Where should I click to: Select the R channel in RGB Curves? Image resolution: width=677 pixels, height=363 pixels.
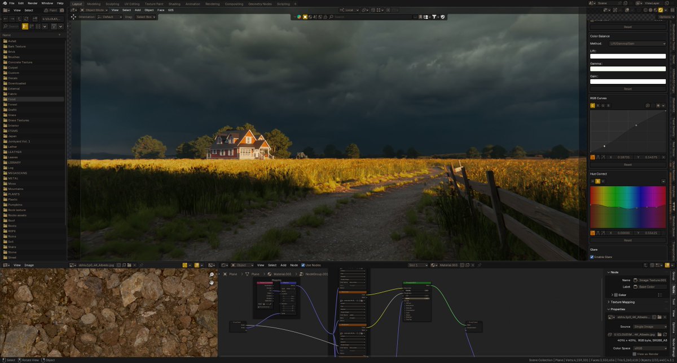click(597, 105)
